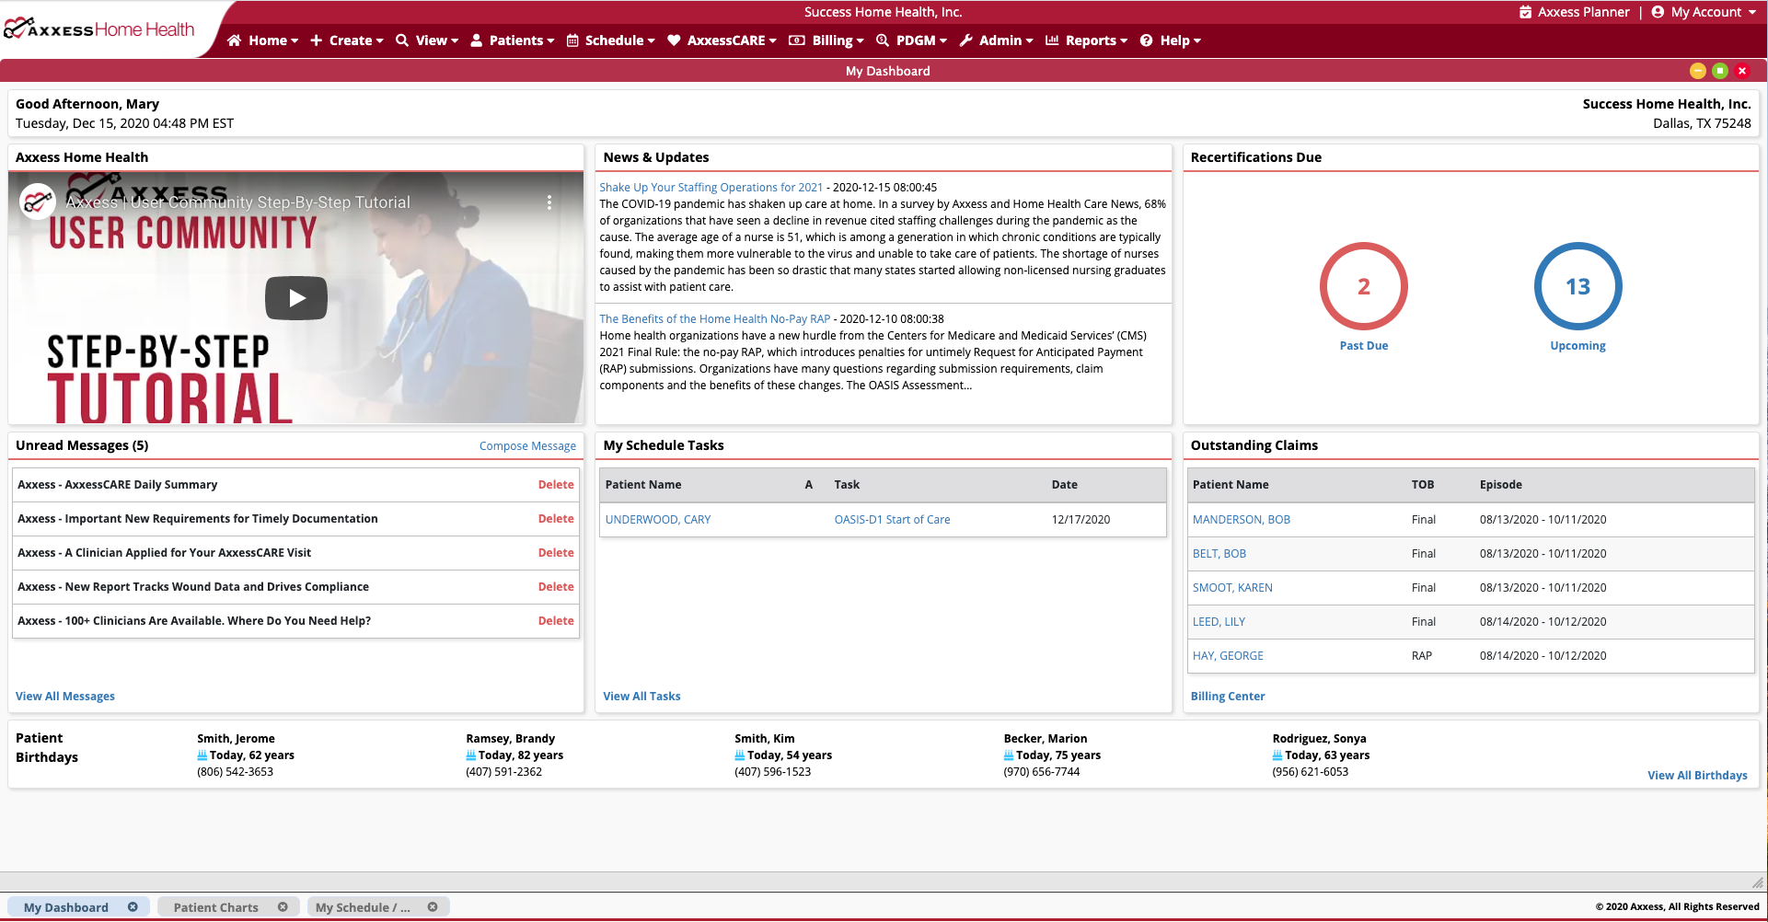Expand the Patients dropdown menu

point(513,40)
